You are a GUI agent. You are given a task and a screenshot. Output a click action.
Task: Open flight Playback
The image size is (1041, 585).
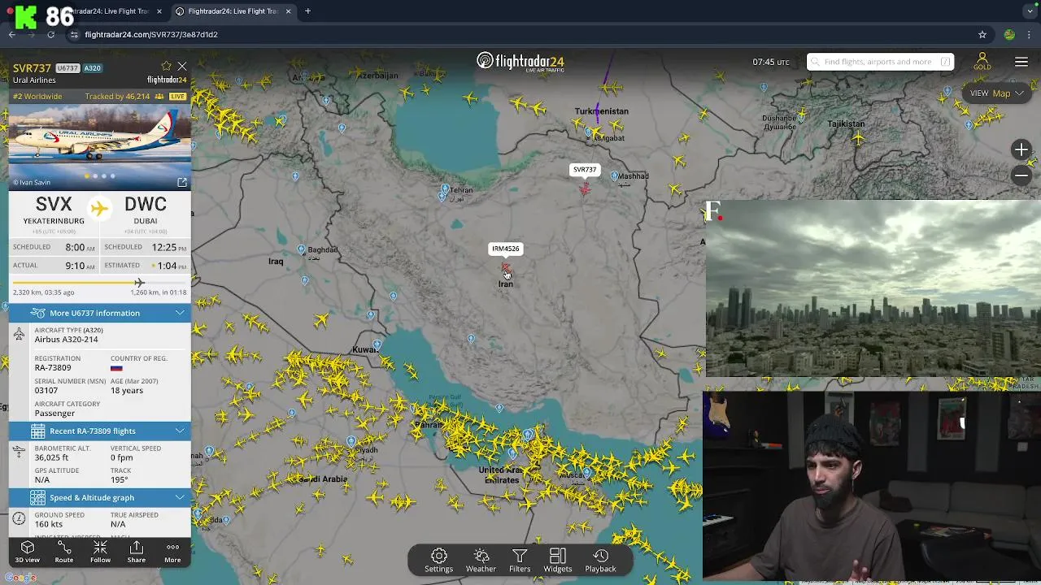point(600,561)
